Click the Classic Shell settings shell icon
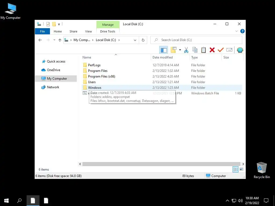275x206 pixels. click(x=240, y=50)
